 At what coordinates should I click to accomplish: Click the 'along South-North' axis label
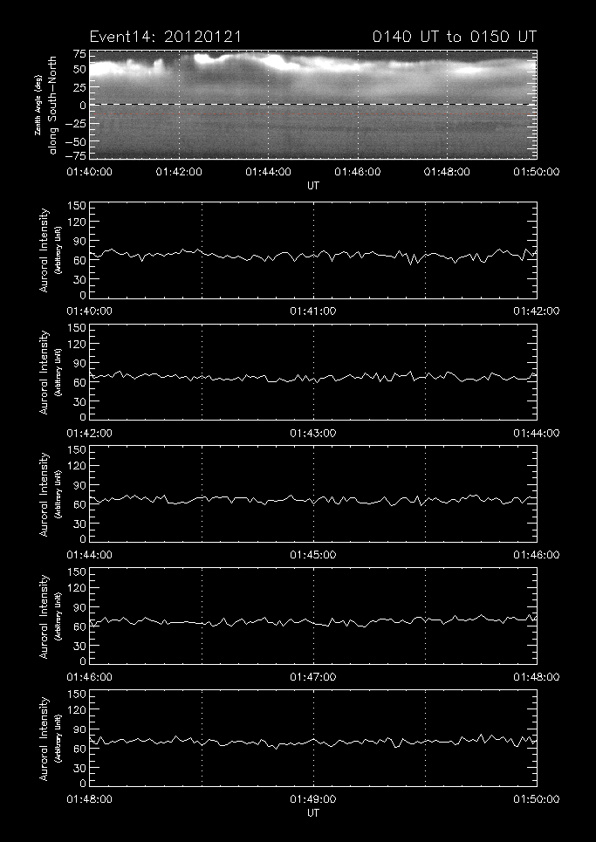click(x=52, y=105)
